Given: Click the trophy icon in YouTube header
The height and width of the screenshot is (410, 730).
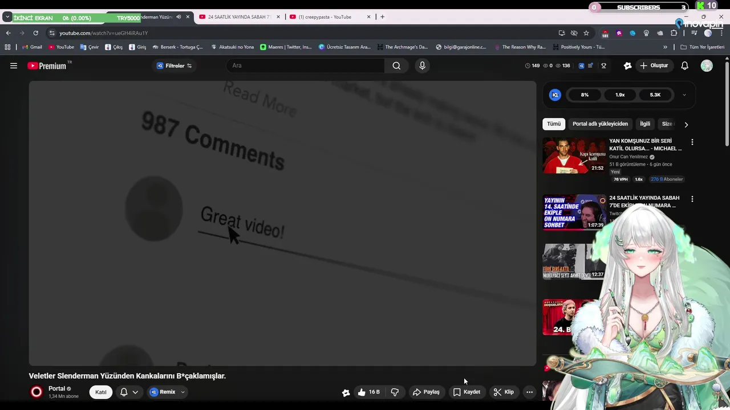Looking at the screenshot, I should pyautogui.click(x=603, y=65).
